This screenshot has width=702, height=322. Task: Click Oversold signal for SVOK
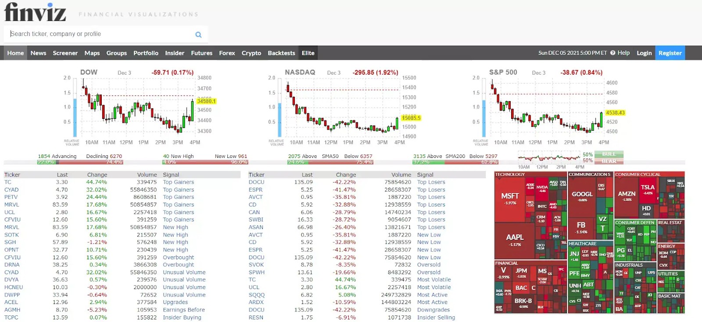[429, 265]
